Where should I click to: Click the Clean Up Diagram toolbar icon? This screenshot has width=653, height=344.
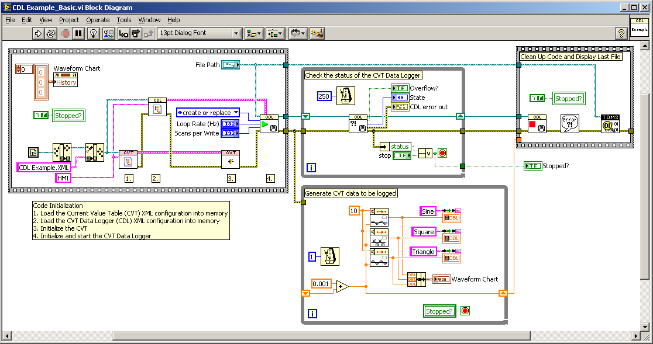coord(317,33)
